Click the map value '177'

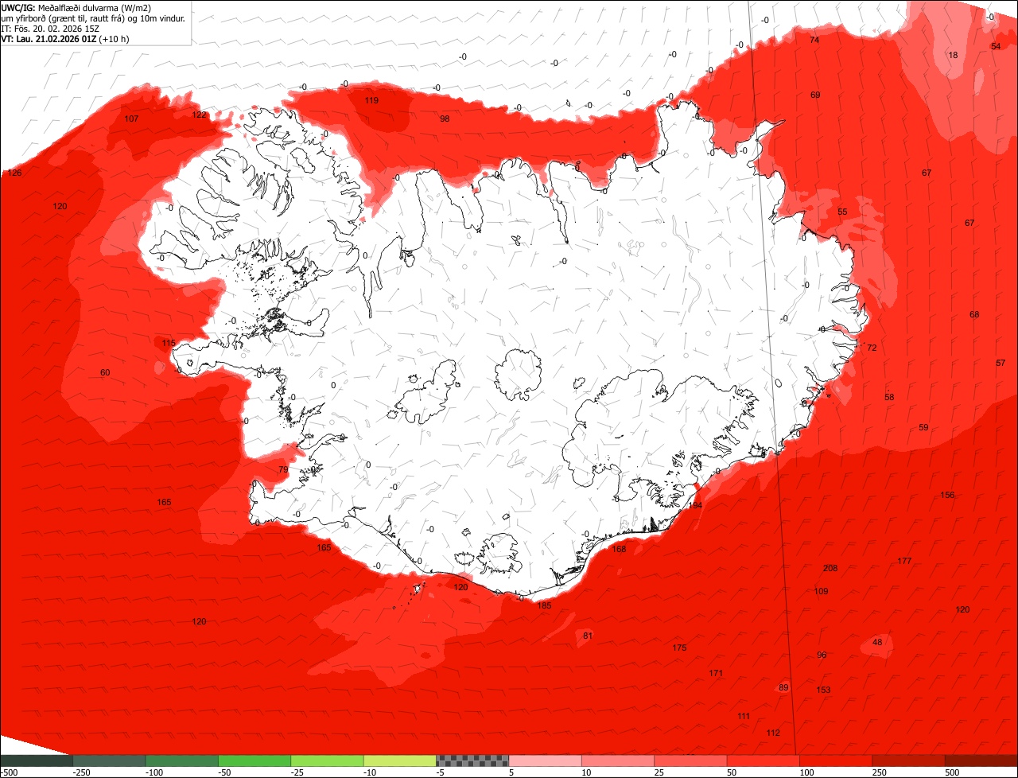pos(904,561)
